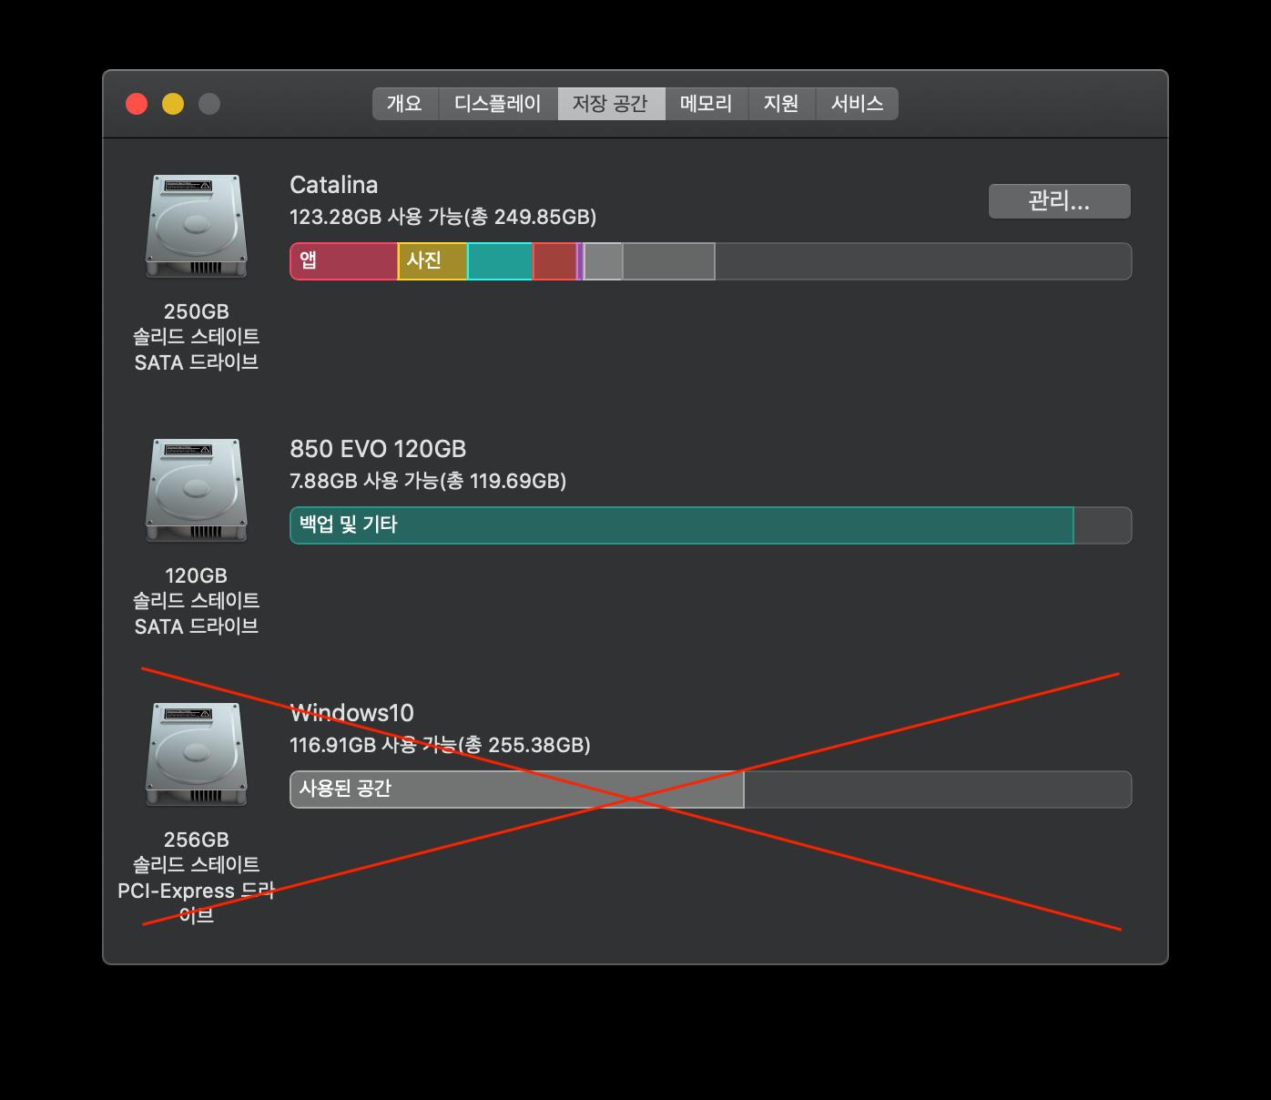Click the 관리... button
The image size is (1271, 1100).
point(1060,201)
